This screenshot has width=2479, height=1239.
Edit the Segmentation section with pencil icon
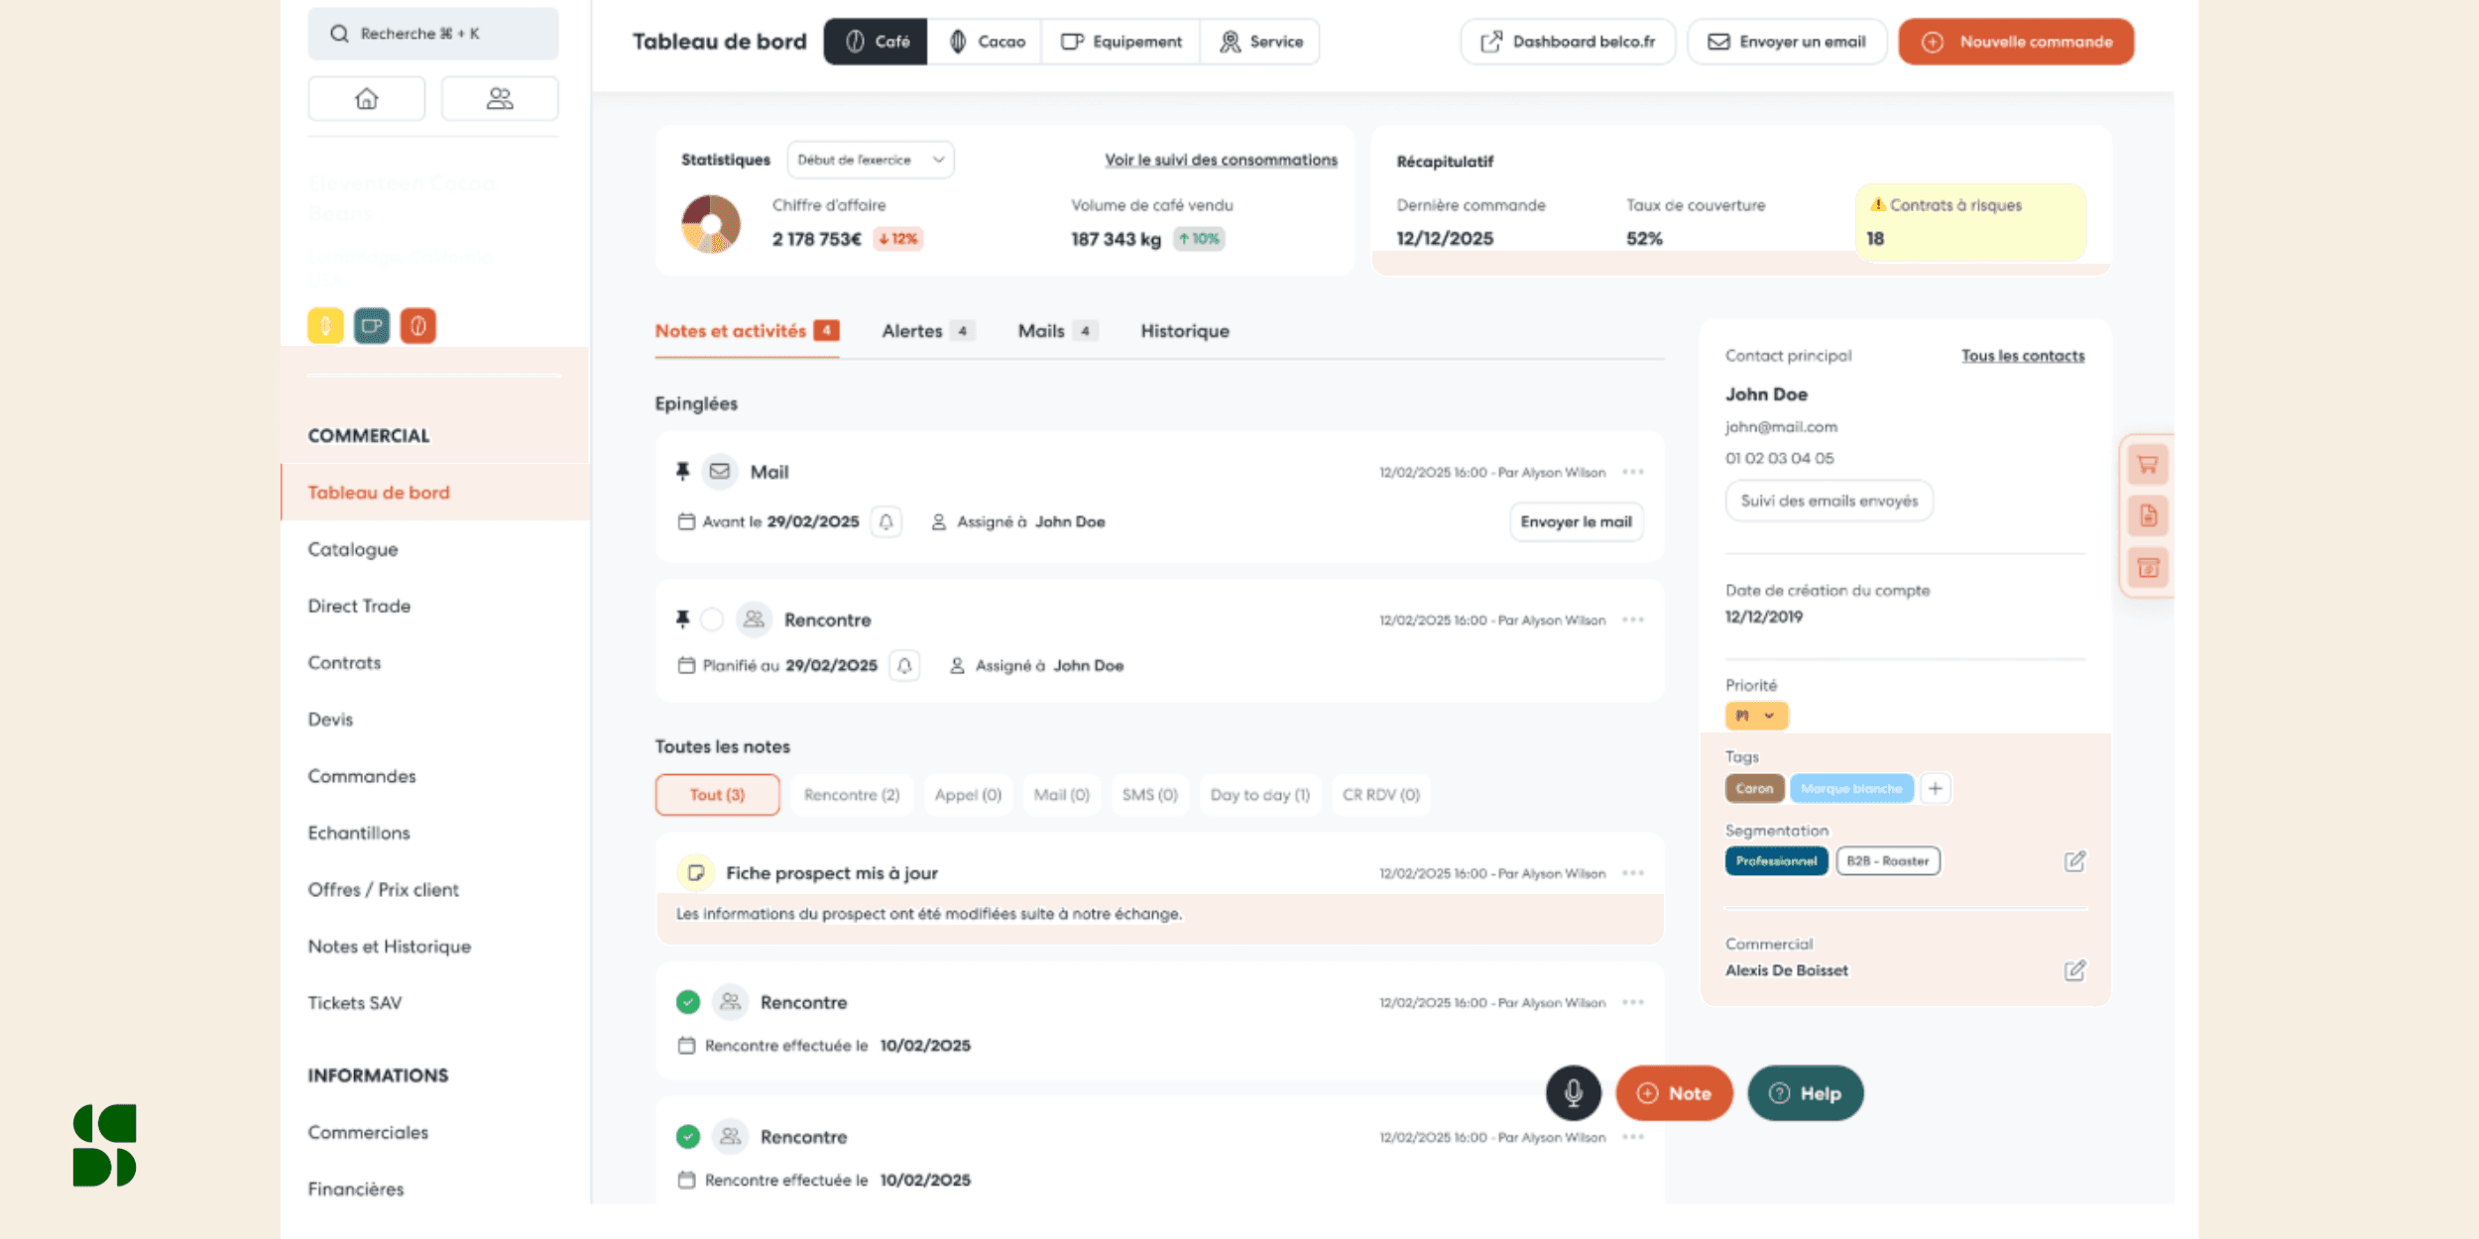[x=2074, y=860]
